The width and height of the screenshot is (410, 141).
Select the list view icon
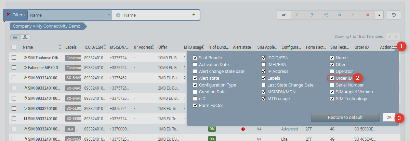15,37
